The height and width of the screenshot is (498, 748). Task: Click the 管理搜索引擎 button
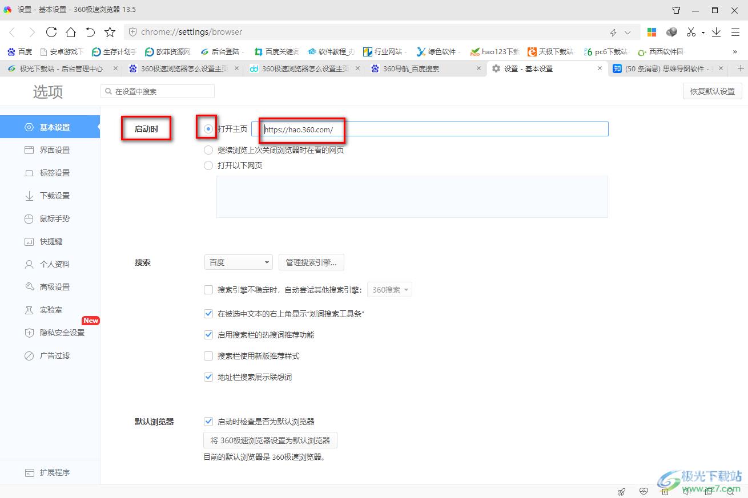[311, 262]
